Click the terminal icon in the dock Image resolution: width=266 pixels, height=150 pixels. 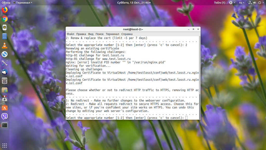coord(4,125)
